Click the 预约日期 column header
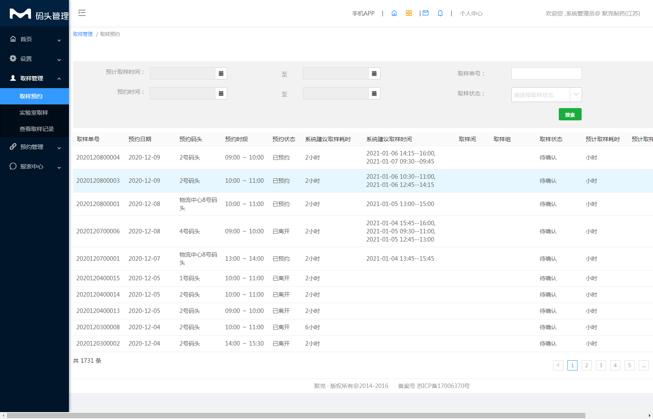Image resolution: width=653 pixels, height=419 pixels. point(140,139)
